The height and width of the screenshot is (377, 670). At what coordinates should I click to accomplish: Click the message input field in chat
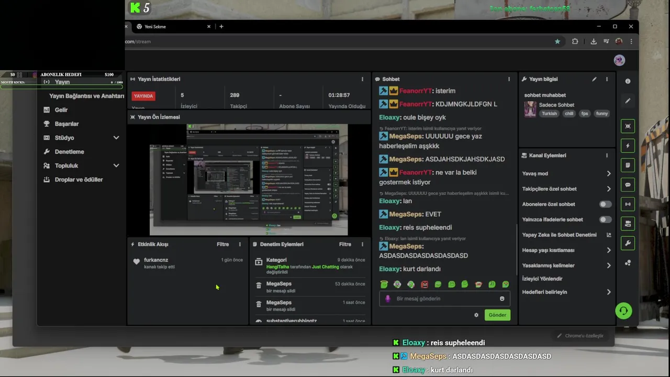pos(444,298)
